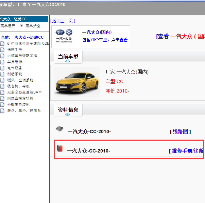Click the 厂家:一汽大众(国内) text
The width and height of the screenshot is (205, 203).
pos(127,72)
